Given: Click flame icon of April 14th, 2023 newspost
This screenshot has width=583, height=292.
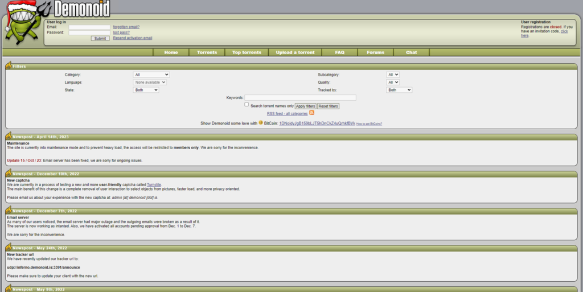Looking at the screenshot, I should tap(8, 136).
